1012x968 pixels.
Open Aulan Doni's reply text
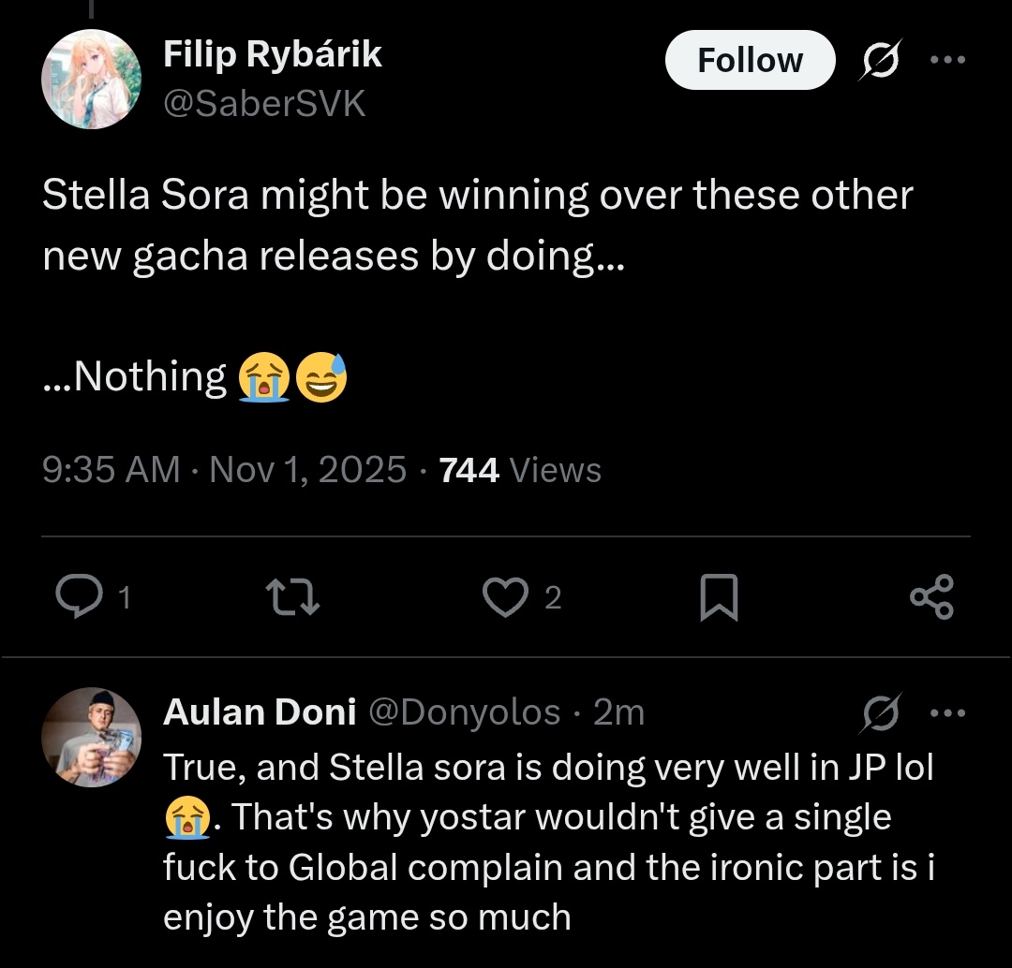pyautogui.click(x=548, y=843)
